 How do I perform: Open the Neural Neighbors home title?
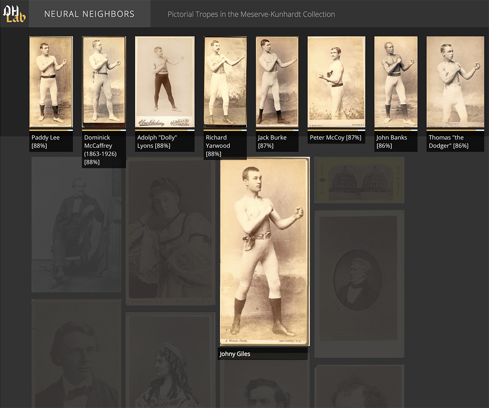[x=89, y=14]
